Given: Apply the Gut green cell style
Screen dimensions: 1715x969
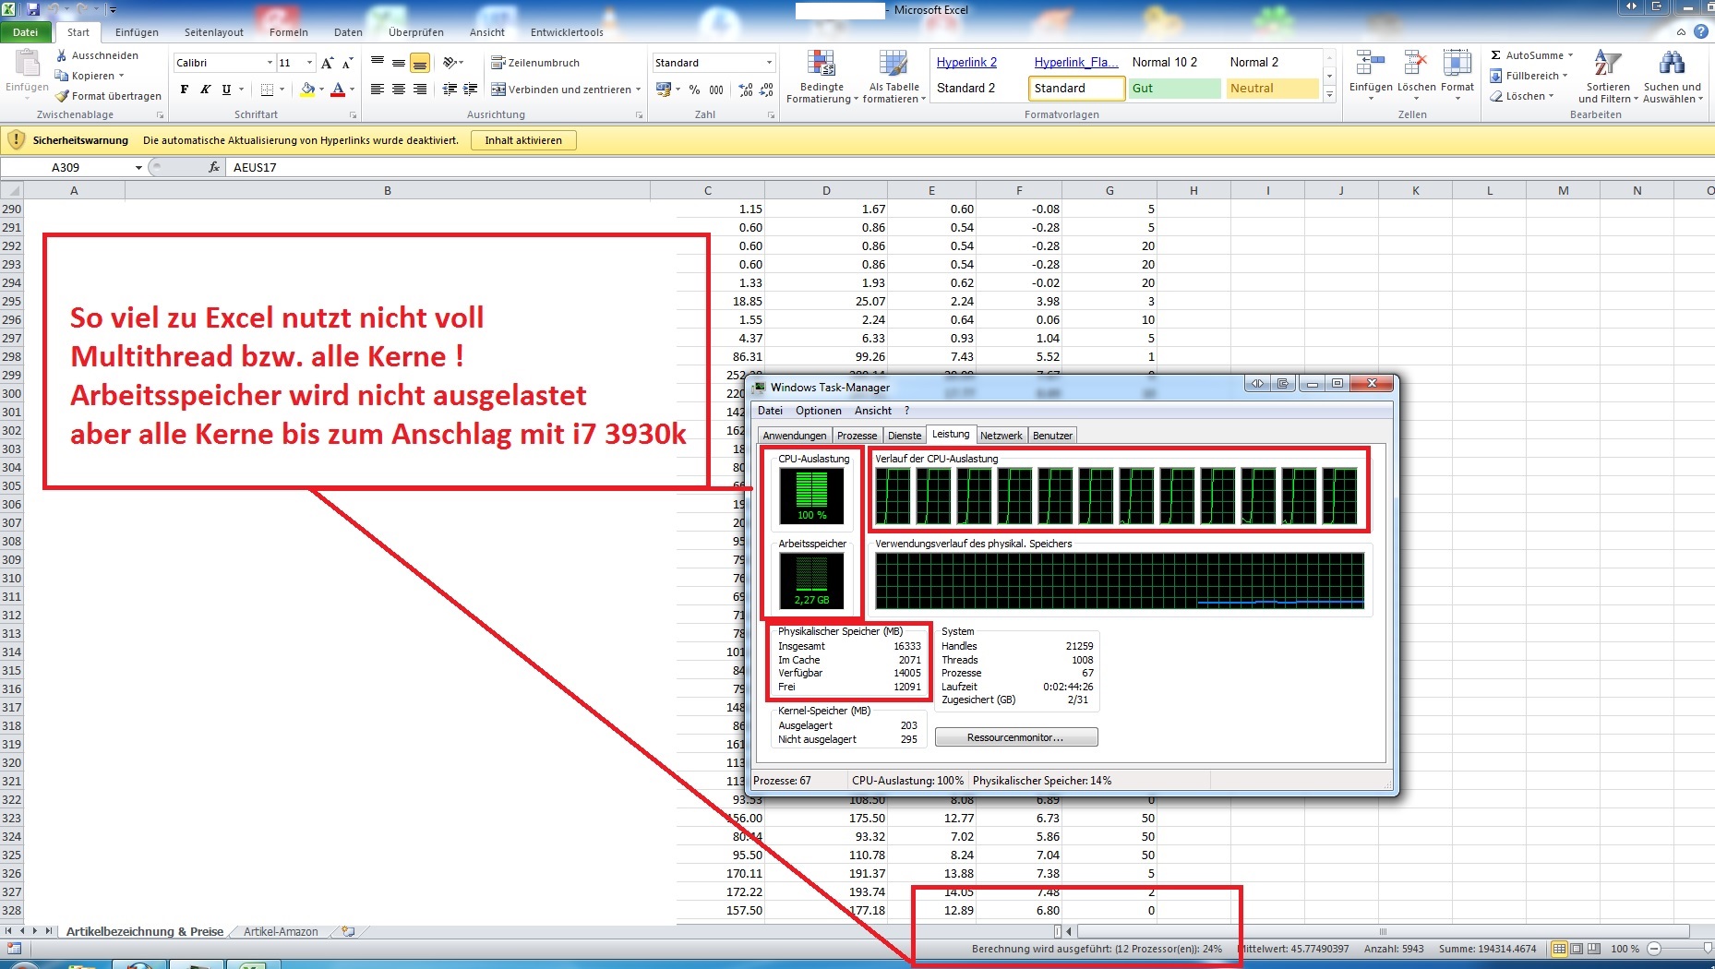Looking at the screenshot, I should click(x=1175, y=89).
